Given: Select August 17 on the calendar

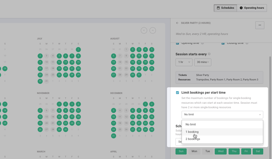Looking at the screenshot, I should pyautogui.click(x=139, y=62).
